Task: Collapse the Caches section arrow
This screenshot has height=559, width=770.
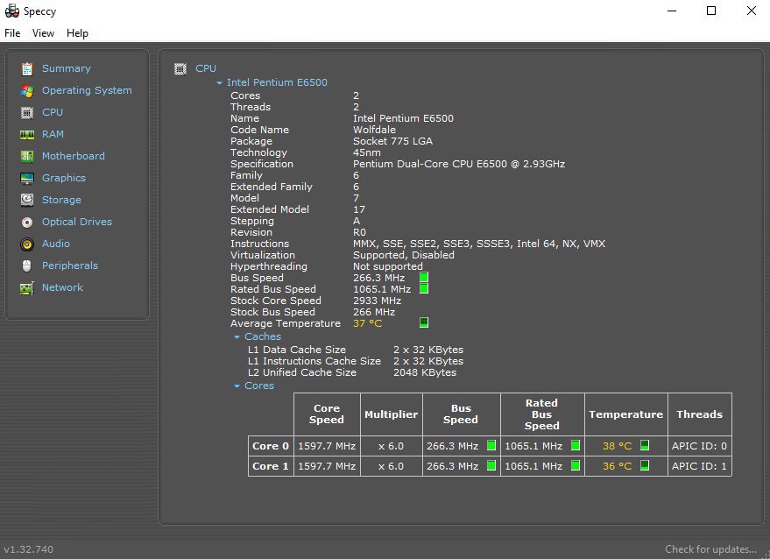Action: [237, 337]
